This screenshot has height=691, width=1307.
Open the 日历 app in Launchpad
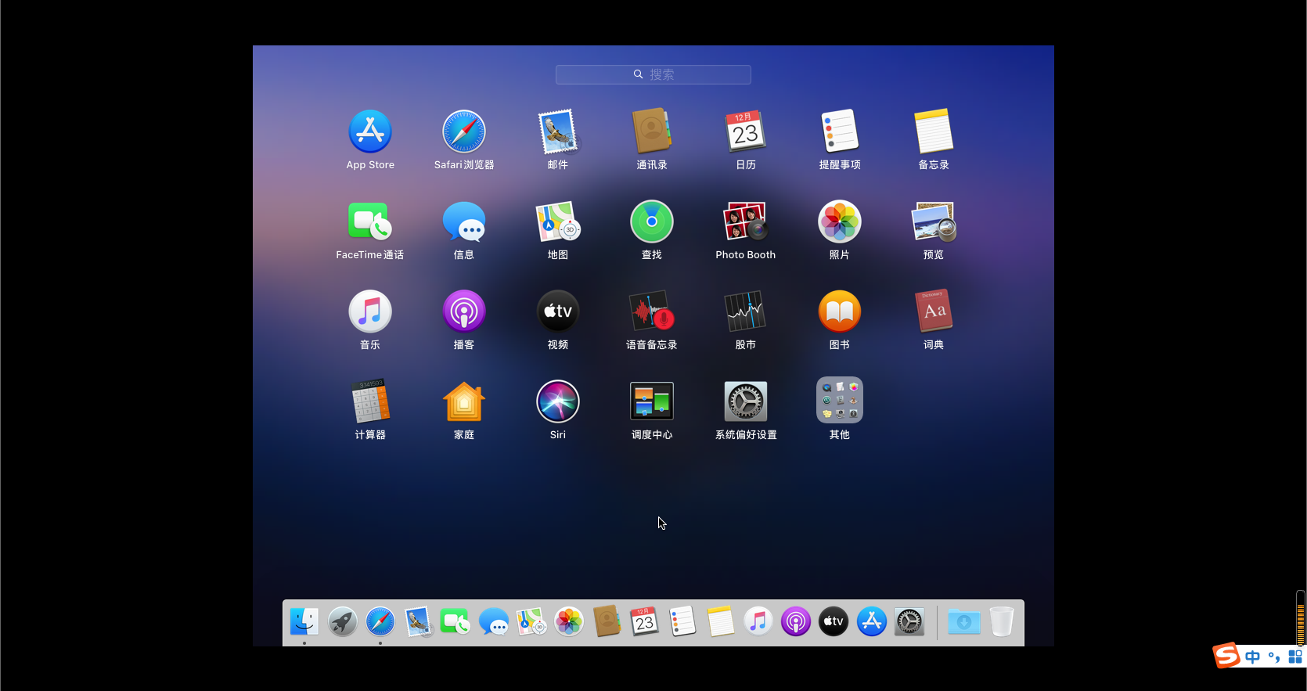(x=746, y=131)
